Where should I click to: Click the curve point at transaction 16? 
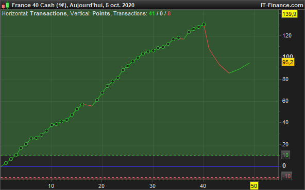pos(82,105)
